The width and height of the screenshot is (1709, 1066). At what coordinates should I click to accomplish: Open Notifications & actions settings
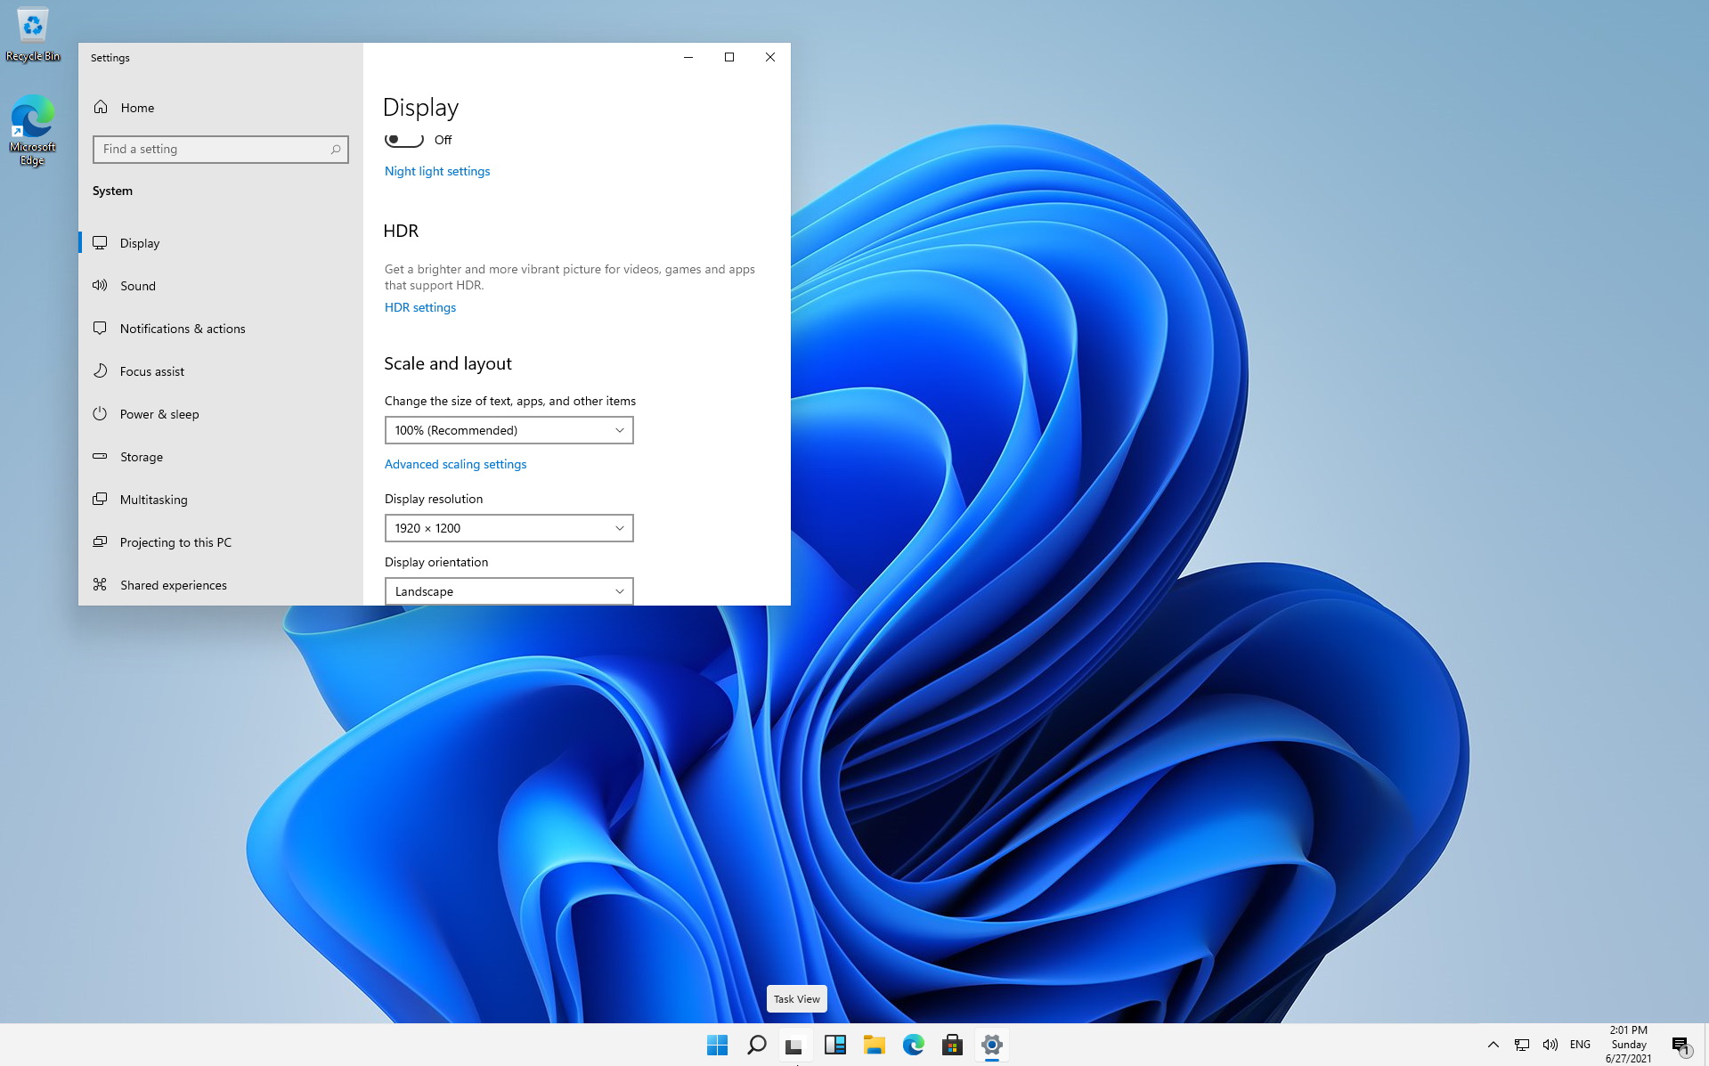tap(183, 329)
